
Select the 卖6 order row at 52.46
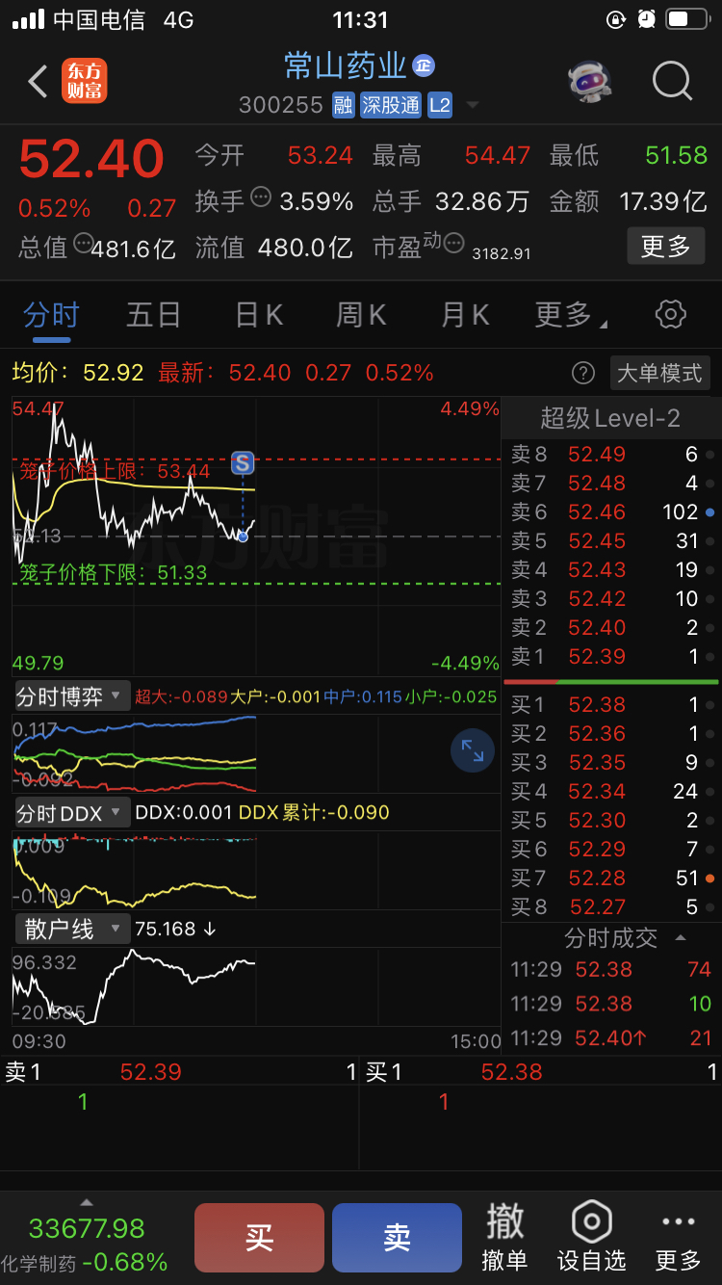pos(610,512)
